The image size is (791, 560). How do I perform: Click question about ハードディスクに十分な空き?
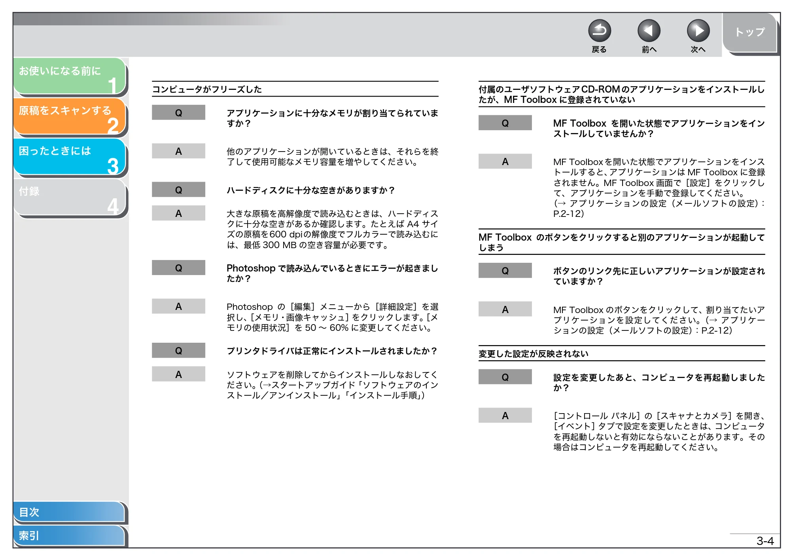click(x=311, y=190)
